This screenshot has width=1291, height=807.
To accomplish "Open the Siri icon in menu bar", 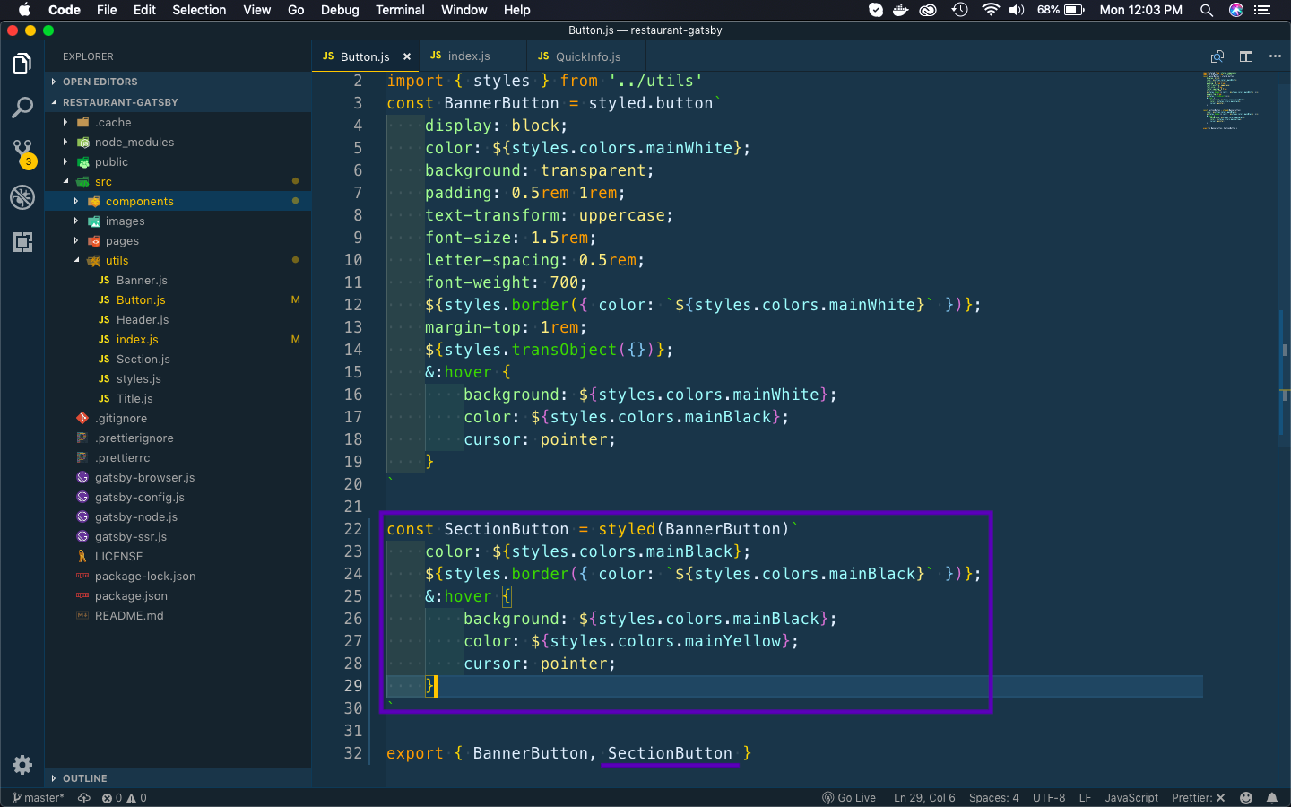I will (x=1236, y=10).
